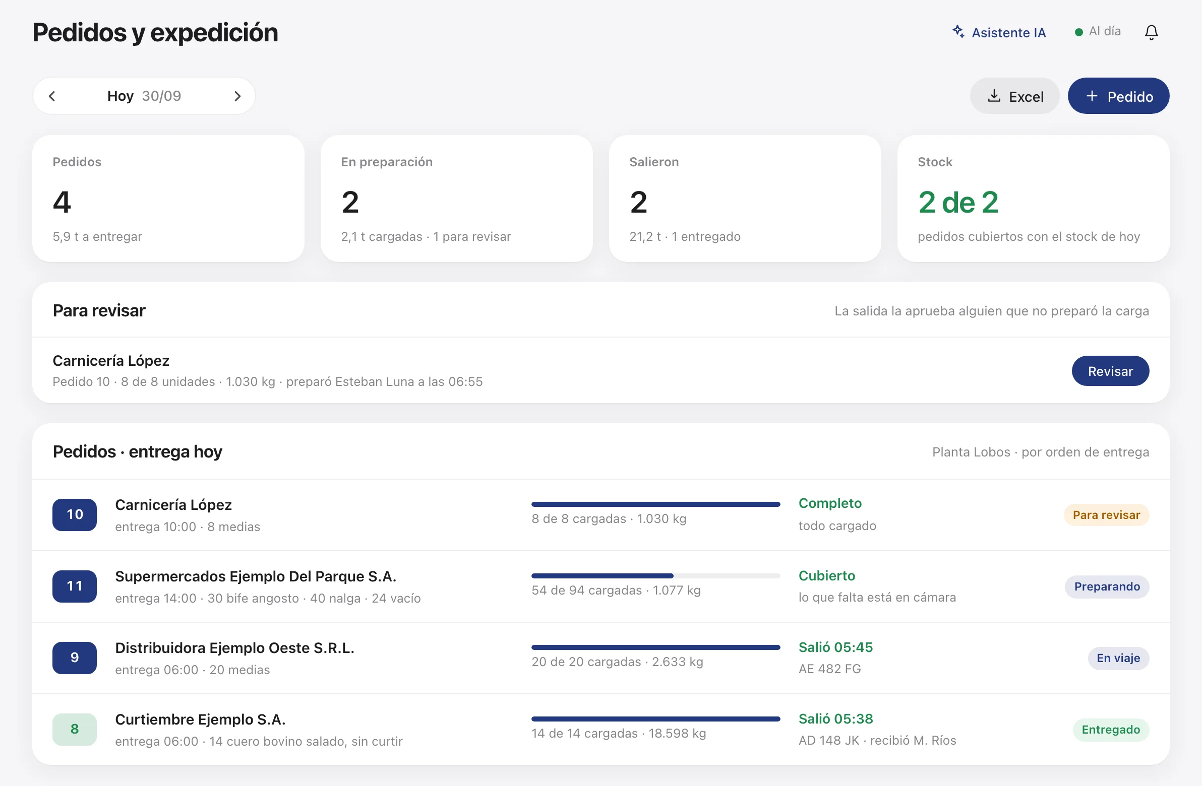Click Planta Lobos · por orden de entrega

coord(1040,452)
